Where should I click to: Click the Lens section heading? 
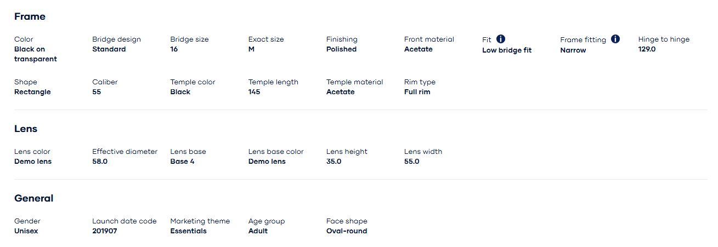point(26,129)
